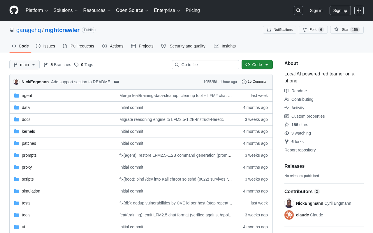Click the eye icon next to watching
The image size is (373, 233).
[x=287, y=133]
